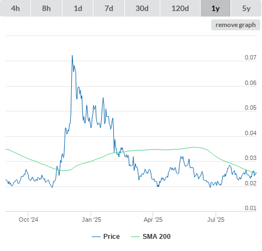
Task: Click the Apr '25 axis label
Action: pyautogui.click(x=153, y=220)
